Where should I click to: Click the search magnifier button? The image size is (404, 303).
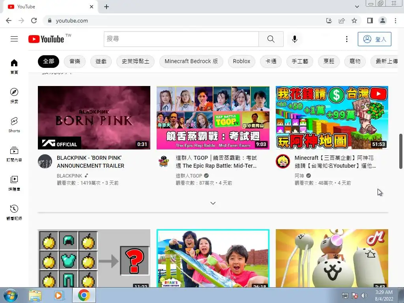coord(271,39)
